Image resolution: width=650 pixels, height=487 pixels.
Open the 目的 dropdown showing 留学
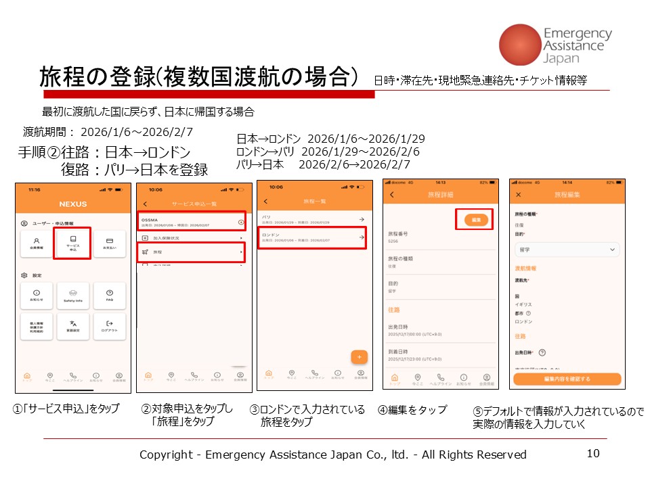(566, 250)
